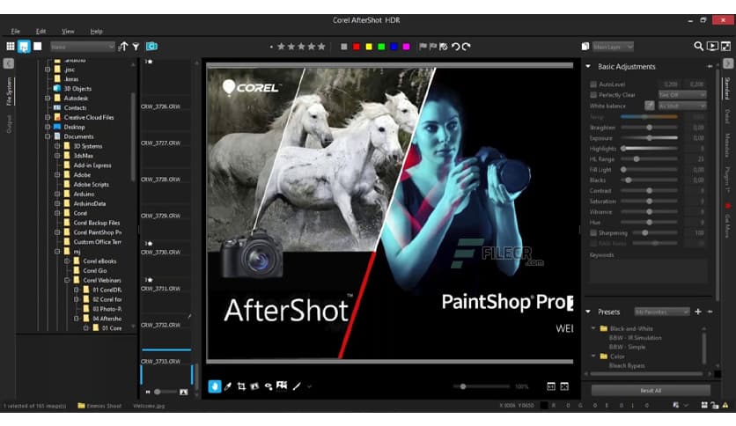The height and width of the screenshot is (426, 736).
Task: Select the eyedropper tool
Action: (x=228, y=386)
